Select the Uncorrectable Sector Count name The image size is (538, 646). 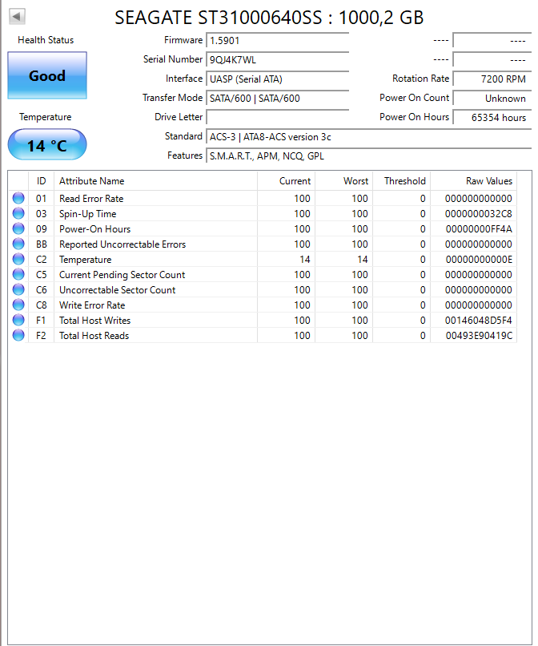pyautogui.click(x=118, y=290)
